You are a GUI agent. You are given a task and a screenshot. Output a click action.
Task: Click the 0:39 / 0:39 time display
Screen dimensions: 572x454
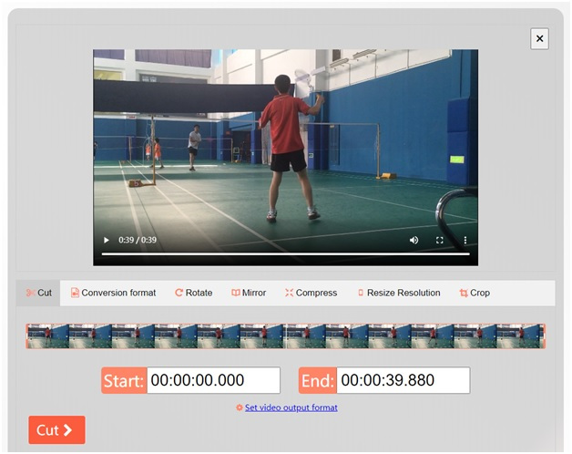tap(138, 240)
